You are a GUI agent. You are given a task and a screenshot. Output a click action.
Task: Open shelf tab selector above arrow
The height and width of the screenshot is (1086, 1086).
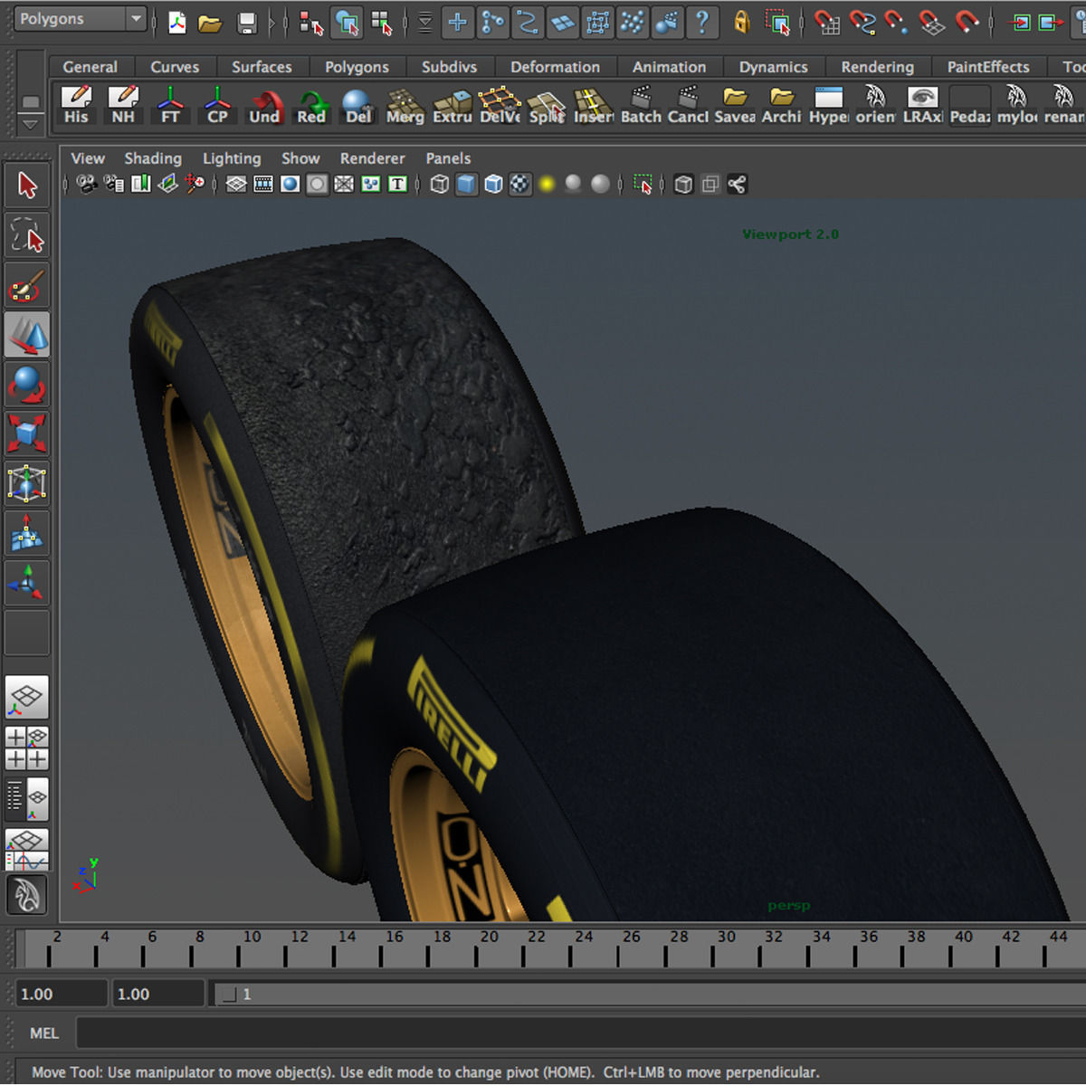coord(30,101)
